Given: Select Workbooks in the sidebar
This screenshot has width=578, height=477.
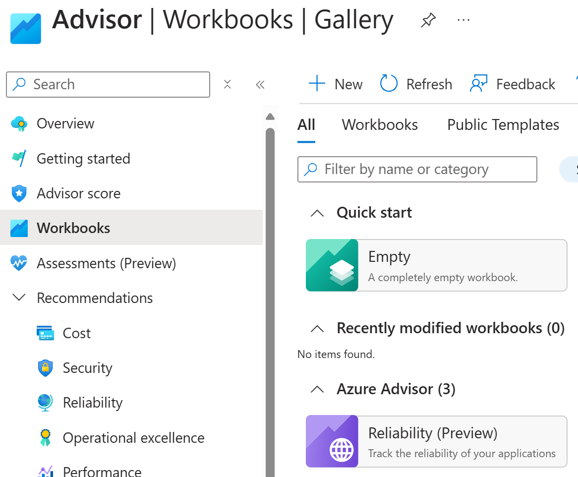Looking at the screenshot, I should [131, 228].
